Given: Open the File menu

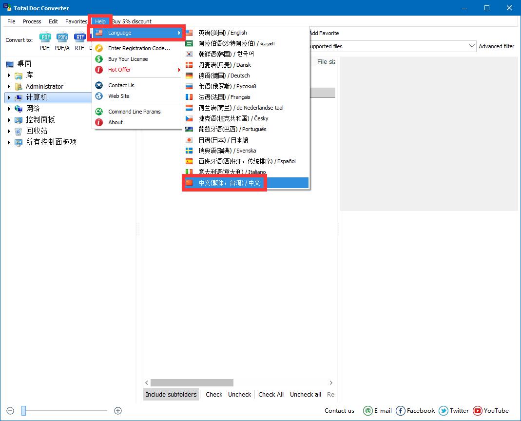Looking at the screenshot, I should pos(11,21).
